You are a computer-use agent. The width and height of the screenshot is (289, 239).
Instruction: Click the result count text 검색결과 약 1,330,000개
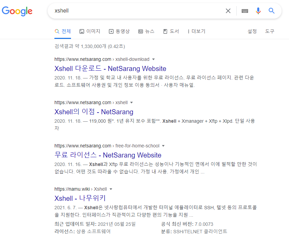(90, 46)
